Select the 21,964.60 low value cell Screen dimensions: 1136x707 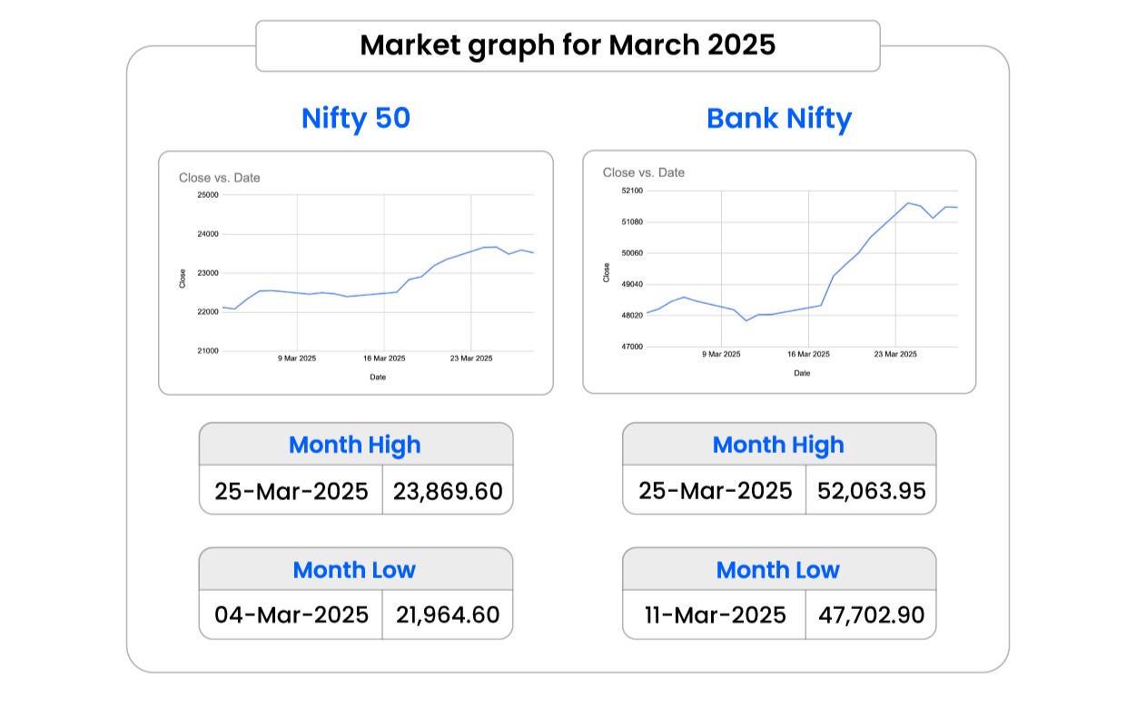[448, 614]
